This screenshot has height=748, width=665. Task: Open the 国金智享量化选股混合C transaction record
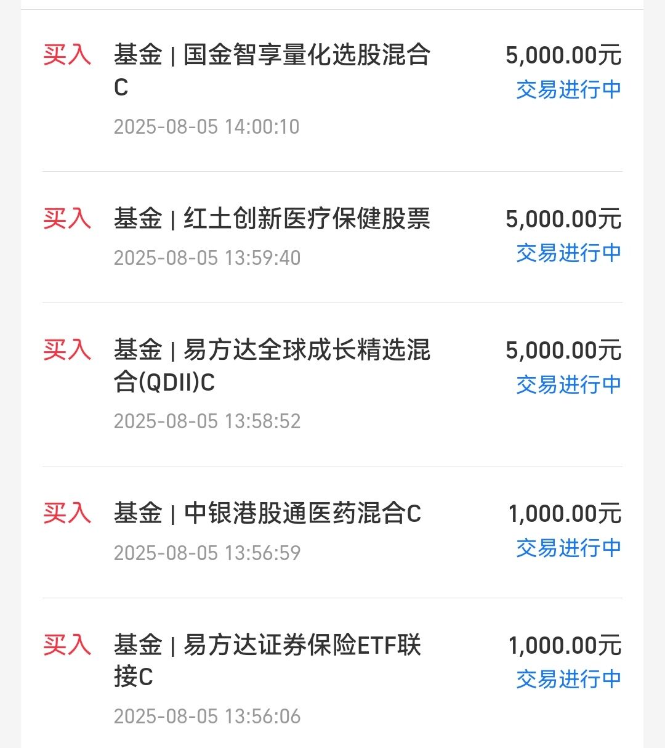pyautogui.click(x=332, y=91)
